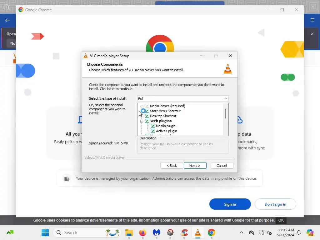The image size is (320, 240).
Task: Click the taskbar Search box
Action: click(x=87, y=232)
